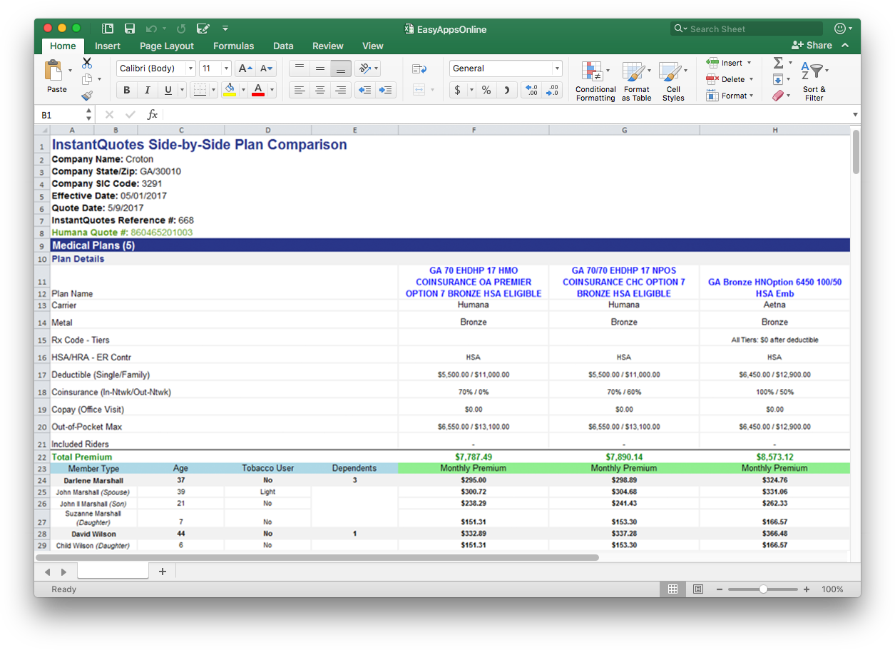Click the Share button

tap(812, 45)
